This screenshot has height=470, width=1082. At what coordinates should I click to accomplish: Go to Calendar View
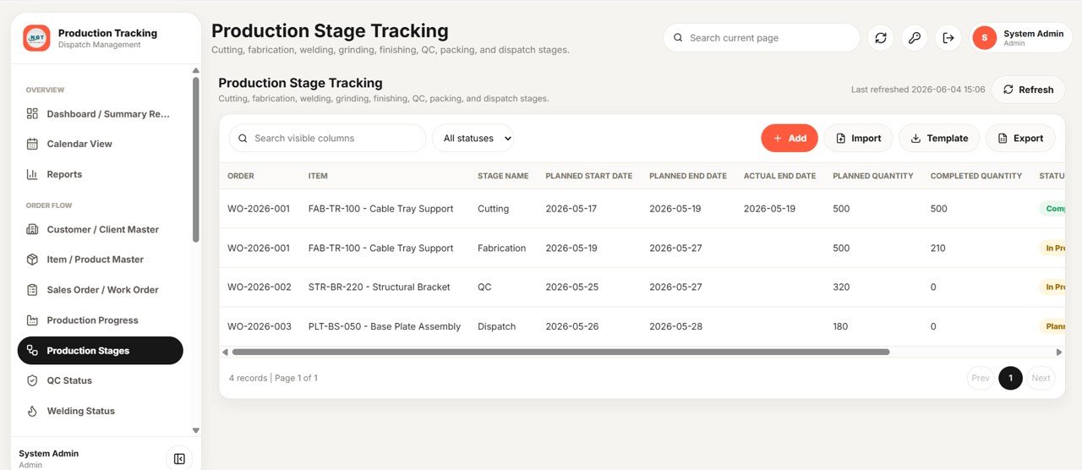[100, 144]
